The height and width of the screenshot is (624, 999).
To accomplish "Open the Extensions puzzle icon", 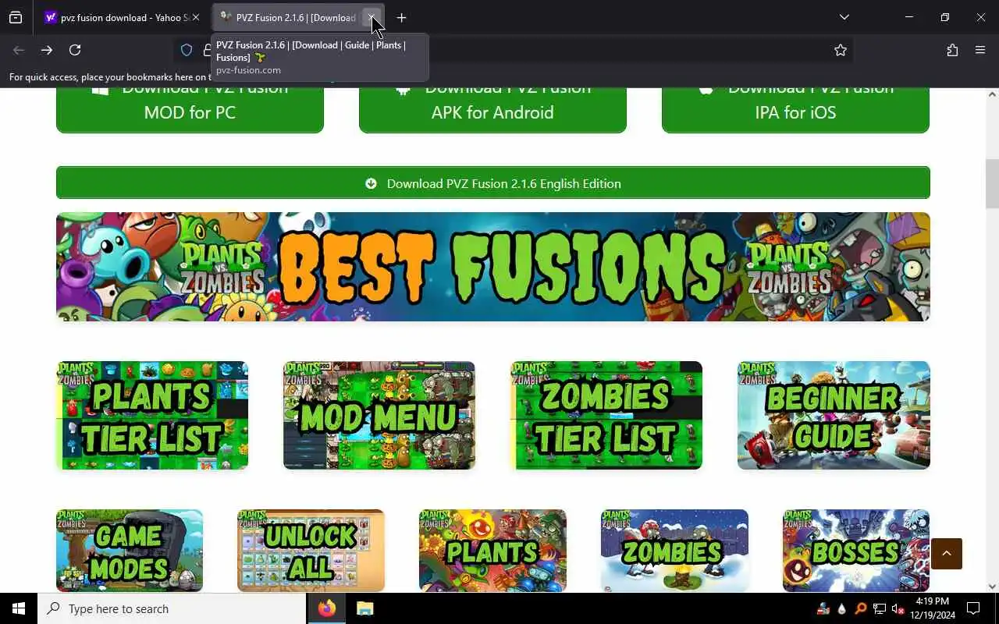I will [x=952, y=50].
